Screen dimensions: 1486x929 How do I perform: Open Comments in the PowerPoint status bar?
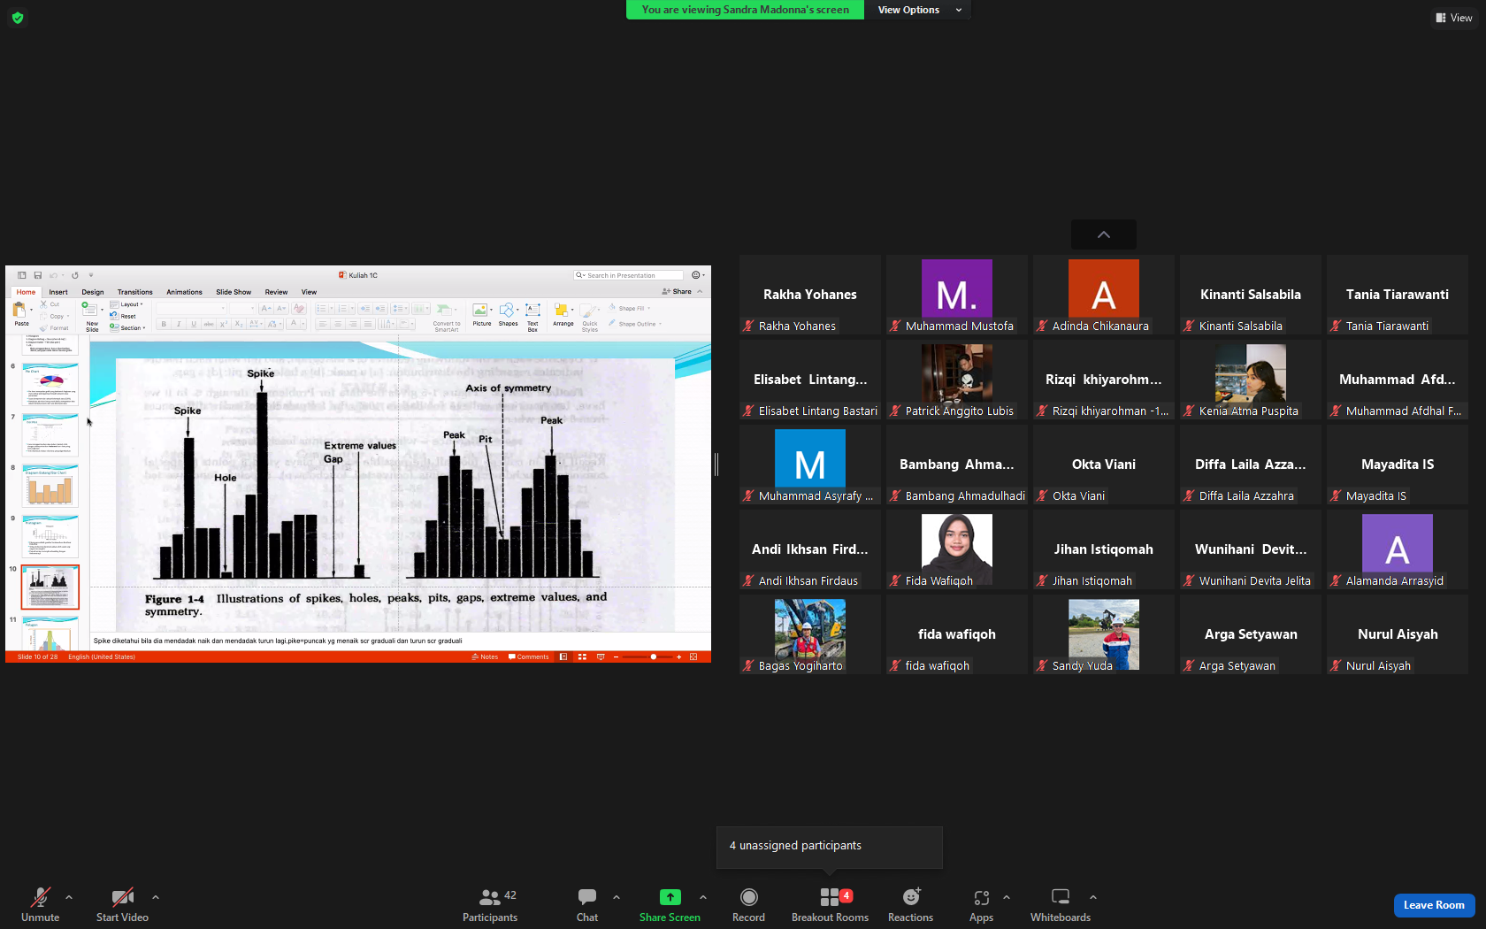[x=529, y=656]
